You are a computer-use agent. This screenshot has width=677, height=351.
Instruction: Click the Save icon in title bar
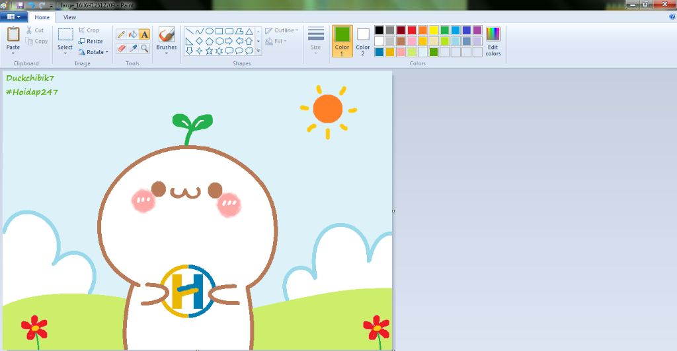tap(20, 5)
